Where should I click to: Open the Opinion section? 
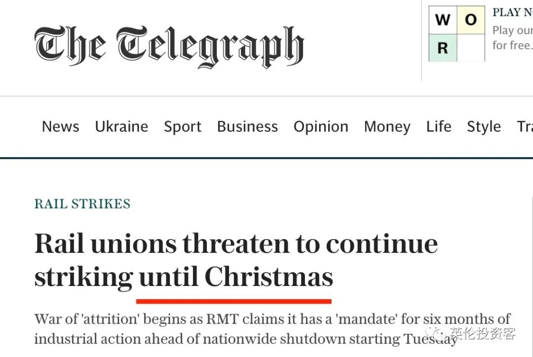click(321, 127)
